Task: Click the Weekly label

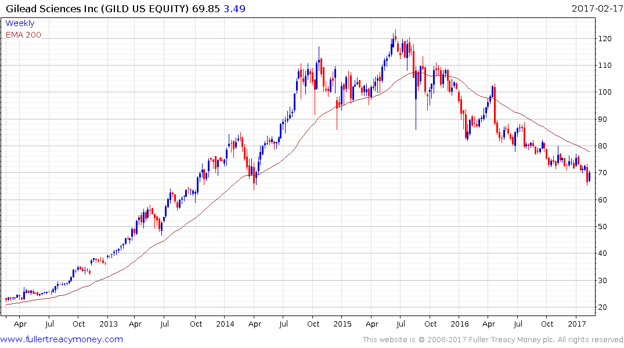Action: pyautogui.click(x=20, y=23)
